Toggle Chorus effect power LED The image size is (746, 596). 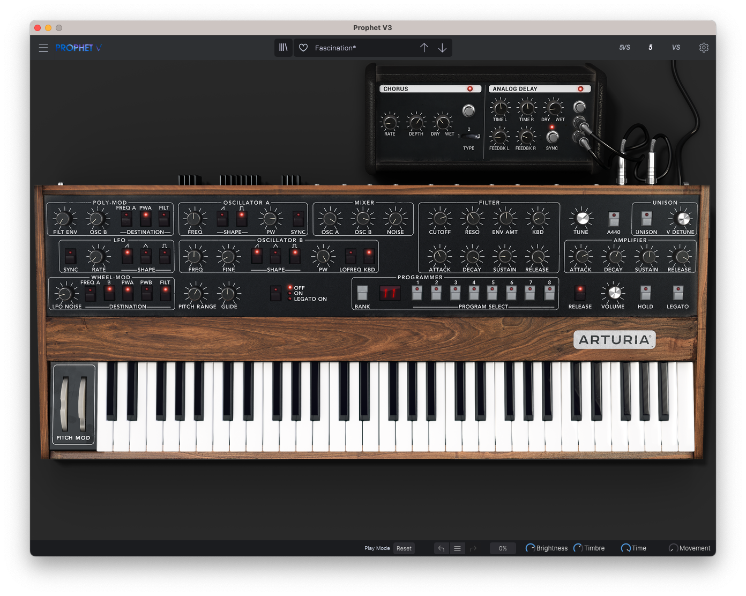pos(470,89)
